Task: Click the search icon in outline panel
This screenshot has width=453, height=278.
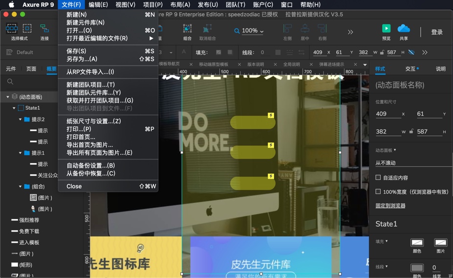Action: tap(10, 81)
